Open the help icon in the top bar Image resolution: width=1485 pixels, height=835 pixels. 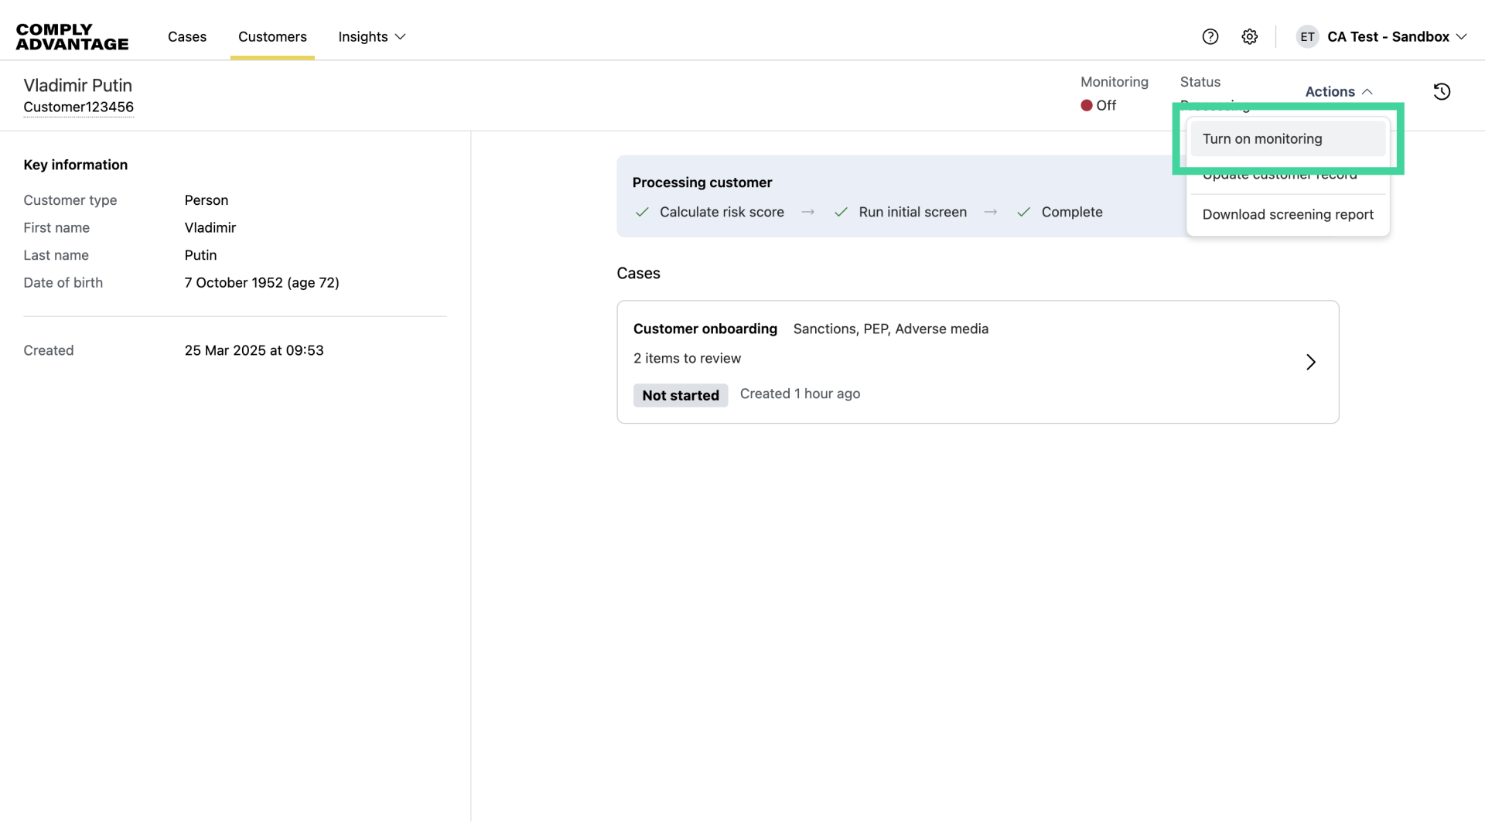click(x=1210, y=36)
